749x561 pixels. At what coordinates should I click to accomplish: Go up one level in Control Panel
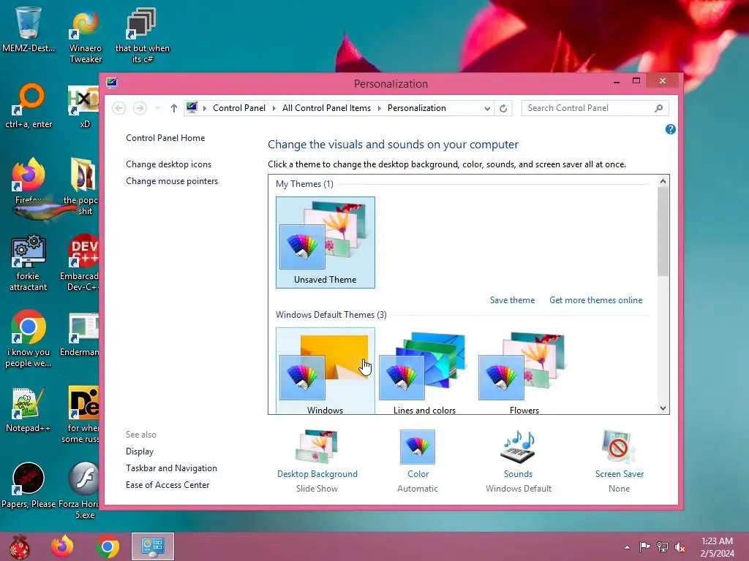point(174,108)
